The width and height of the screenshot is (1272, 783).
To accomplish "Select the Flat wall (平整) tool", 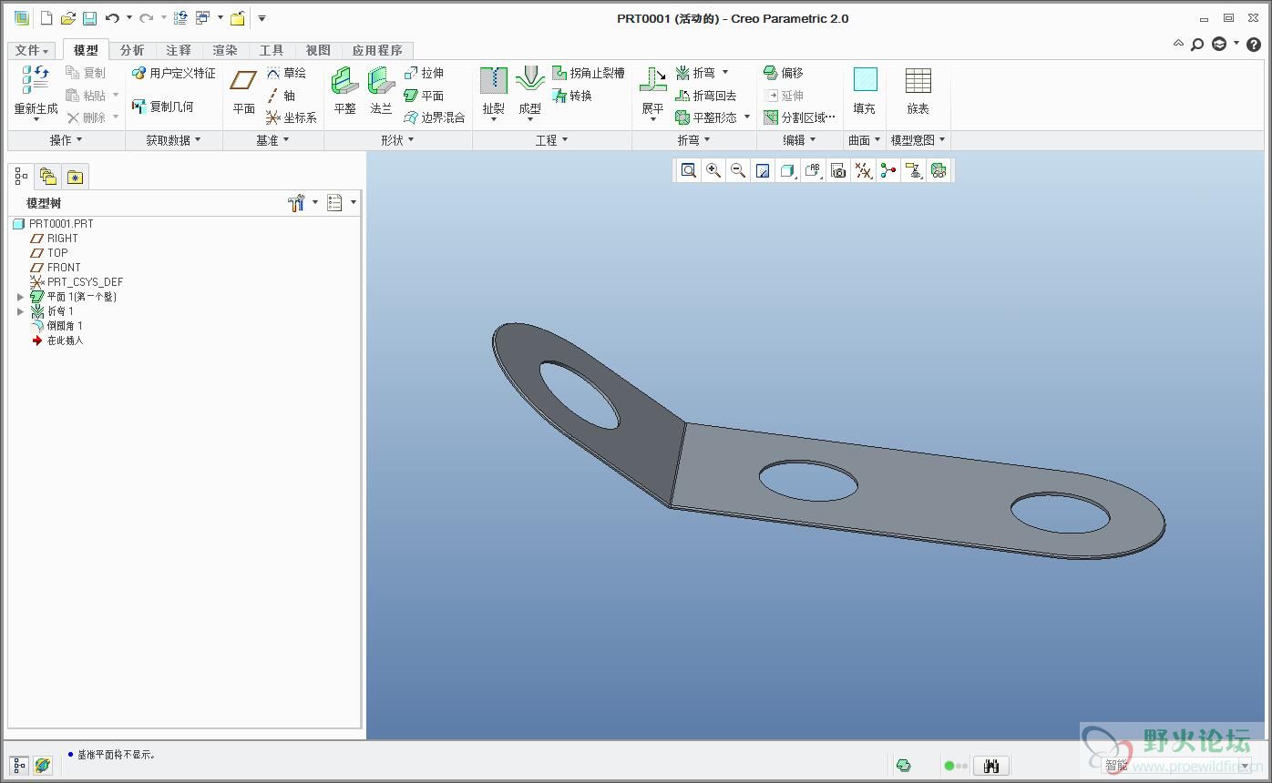I will pyautogui.click(x=344, y=92).
